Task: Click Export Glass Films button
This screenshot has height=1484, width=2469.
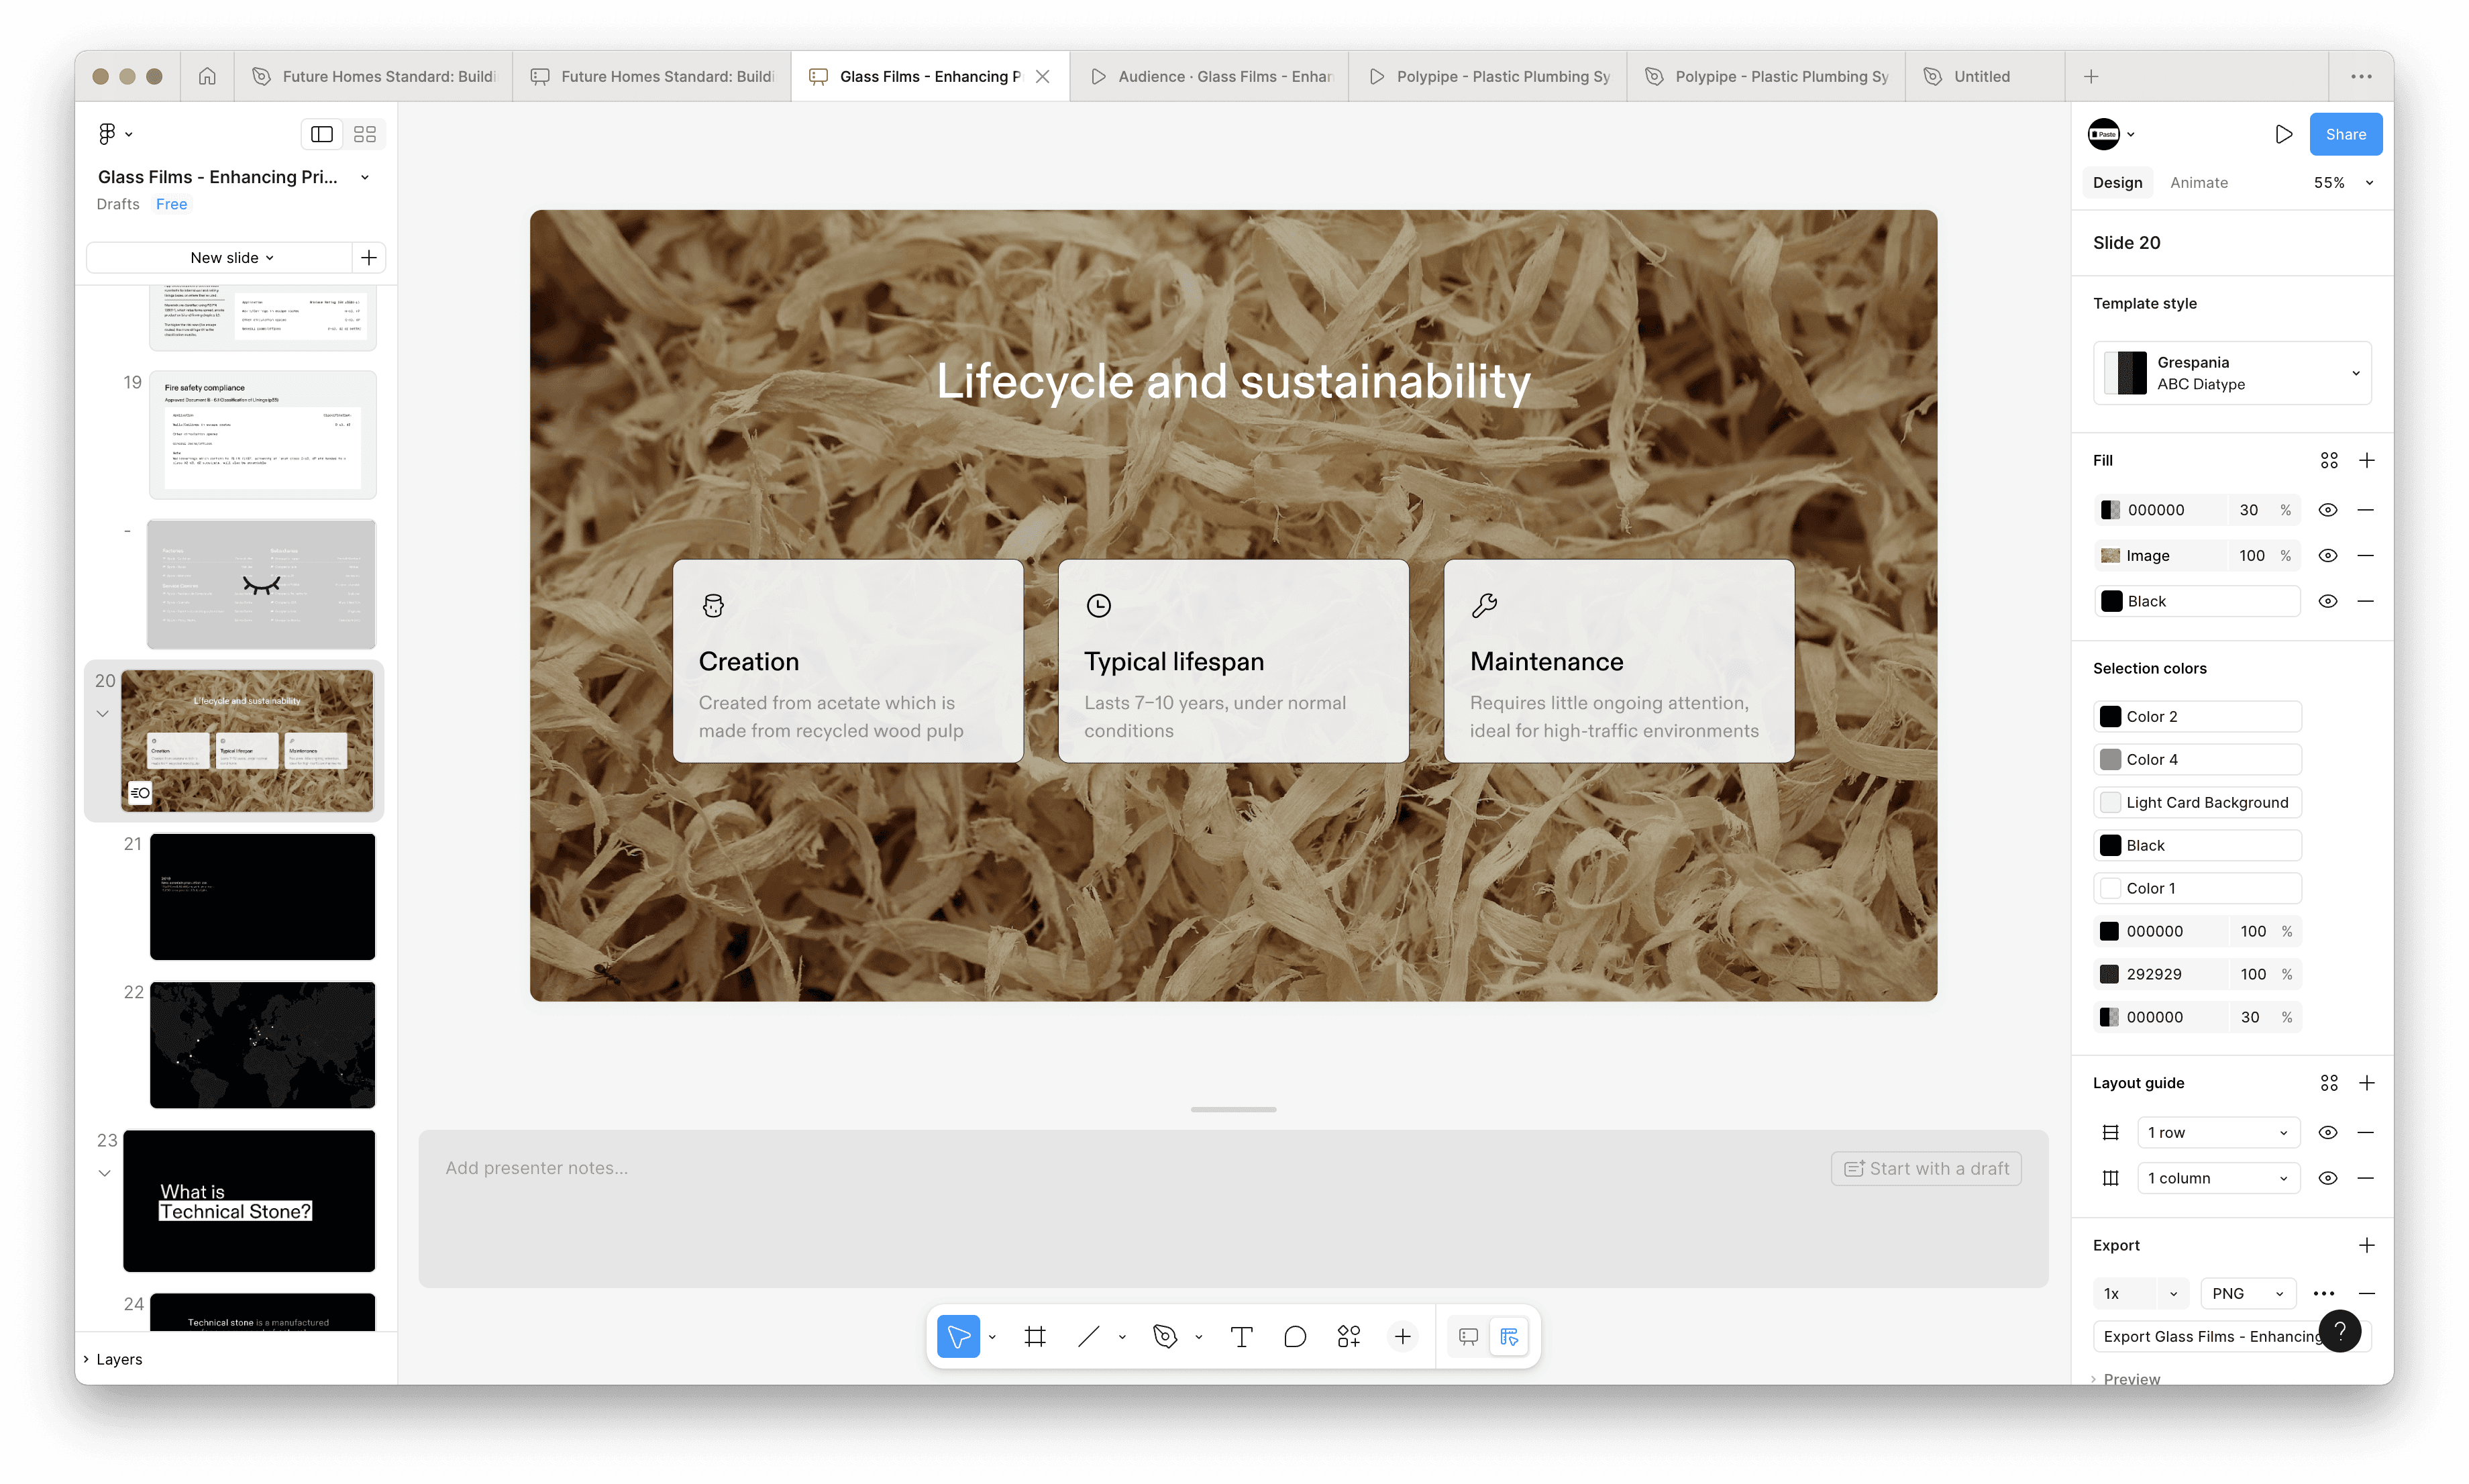Action: click(x=2231, y=1336)
